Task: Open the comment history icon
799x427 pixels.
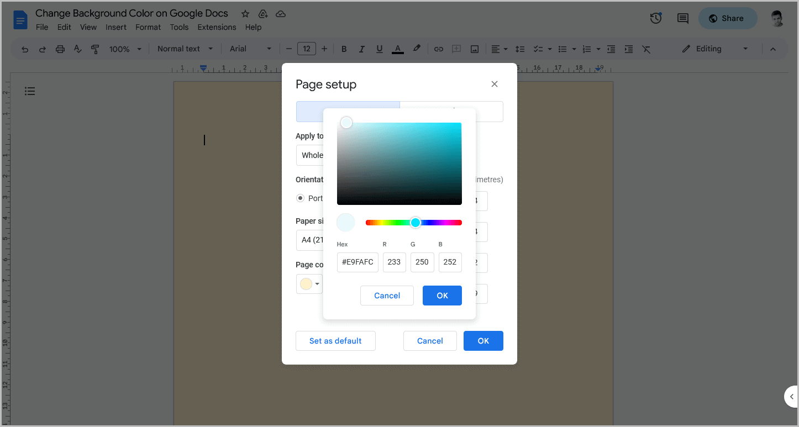Action: pos(683,18)
